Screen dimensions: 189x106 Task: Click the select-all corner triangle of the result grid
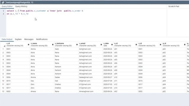tap(4, 46)
